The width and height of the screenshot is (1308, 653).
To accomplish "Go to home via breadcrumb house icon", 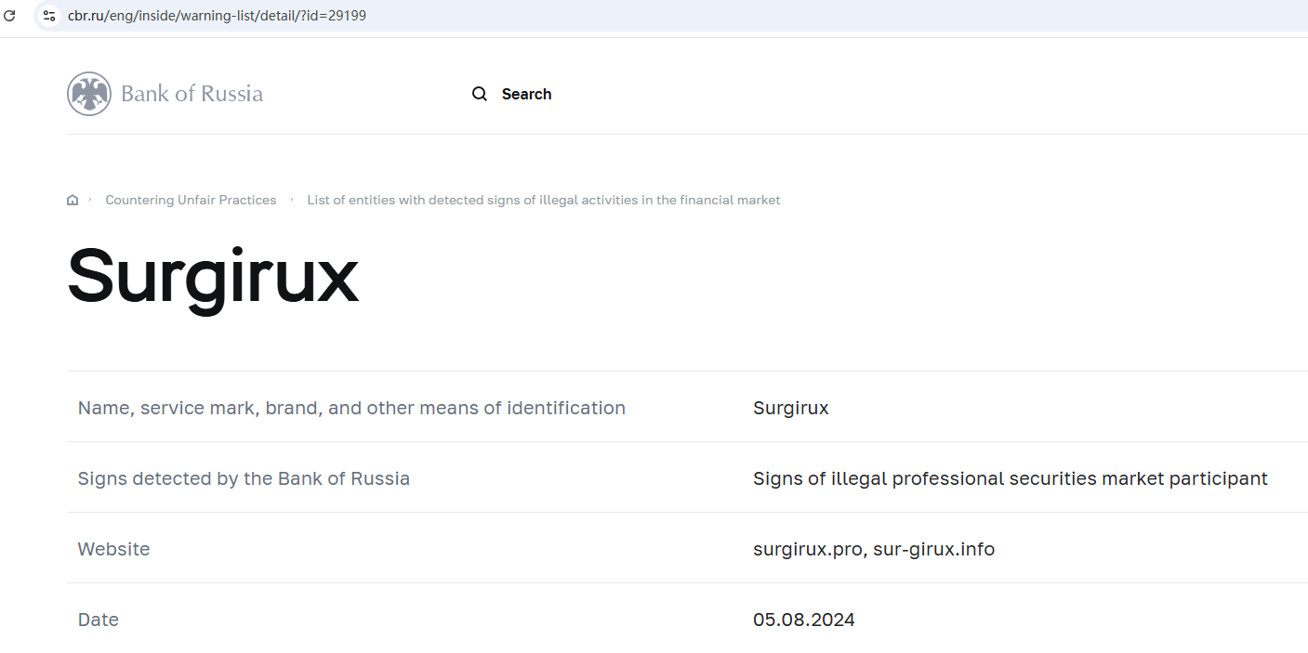I will [x=73, y=200].
